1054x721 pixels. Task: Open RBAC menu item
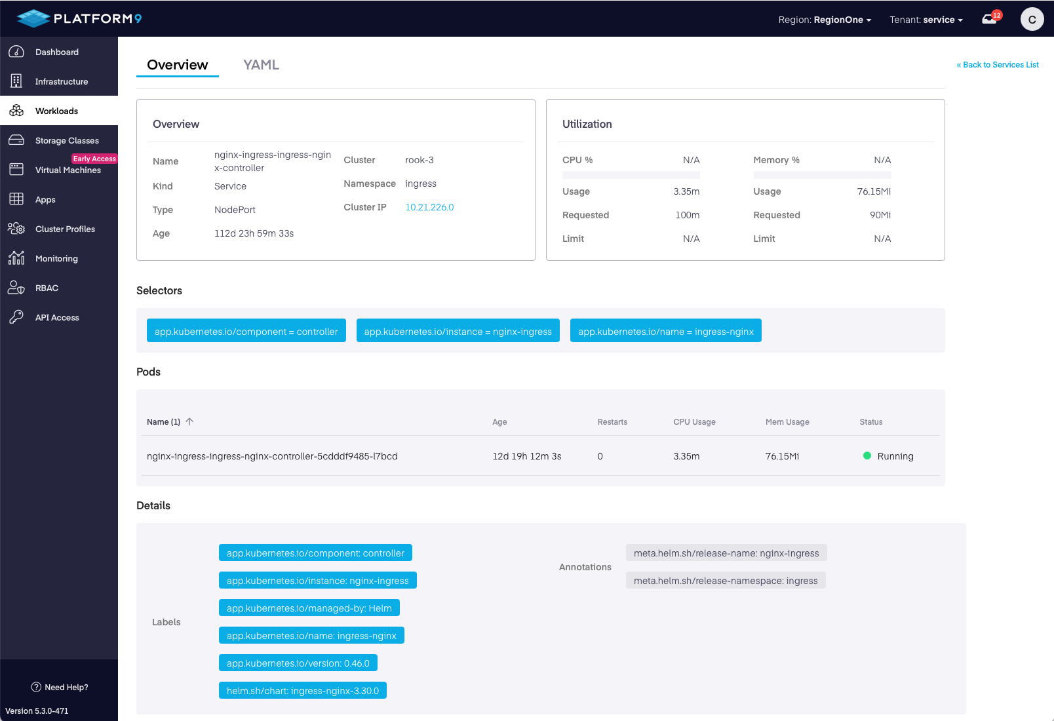[x=59, y=288]
